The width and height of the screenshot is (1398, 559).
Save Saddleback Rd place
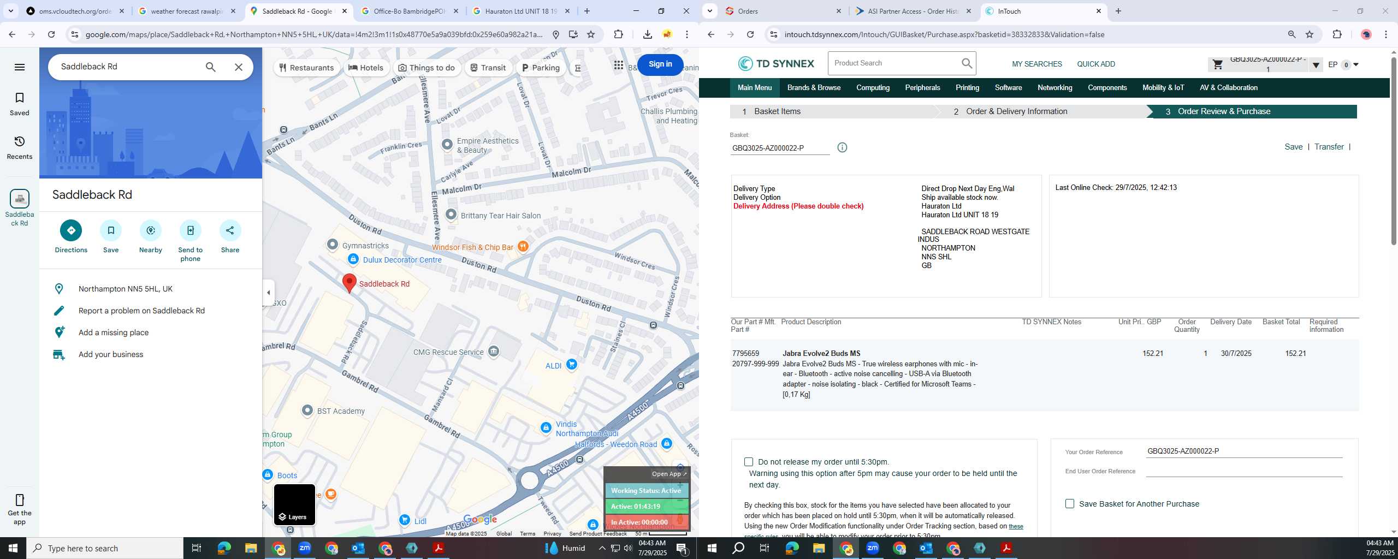pos(111,236)
